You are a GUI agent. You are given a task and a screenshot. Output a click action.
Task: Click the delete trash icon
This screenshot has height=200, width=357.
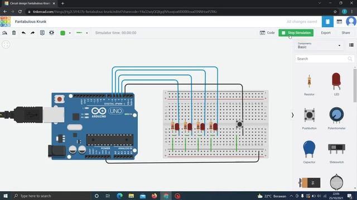tap(14, 33)
